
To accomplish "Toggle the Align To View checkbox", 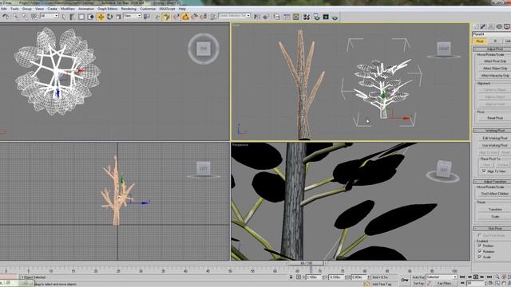I will coord(484,171).
